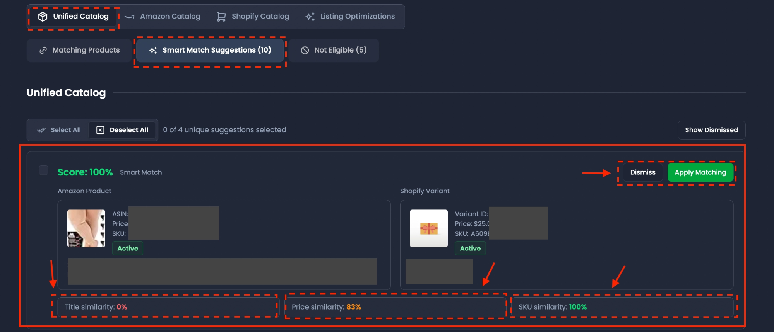Click the Amazon Product column heading
774x332 pixels.
click(x=84, y=191)
